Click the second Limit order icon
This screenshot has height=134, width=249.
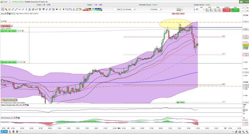pyautogui.click(x=211, y=10)
